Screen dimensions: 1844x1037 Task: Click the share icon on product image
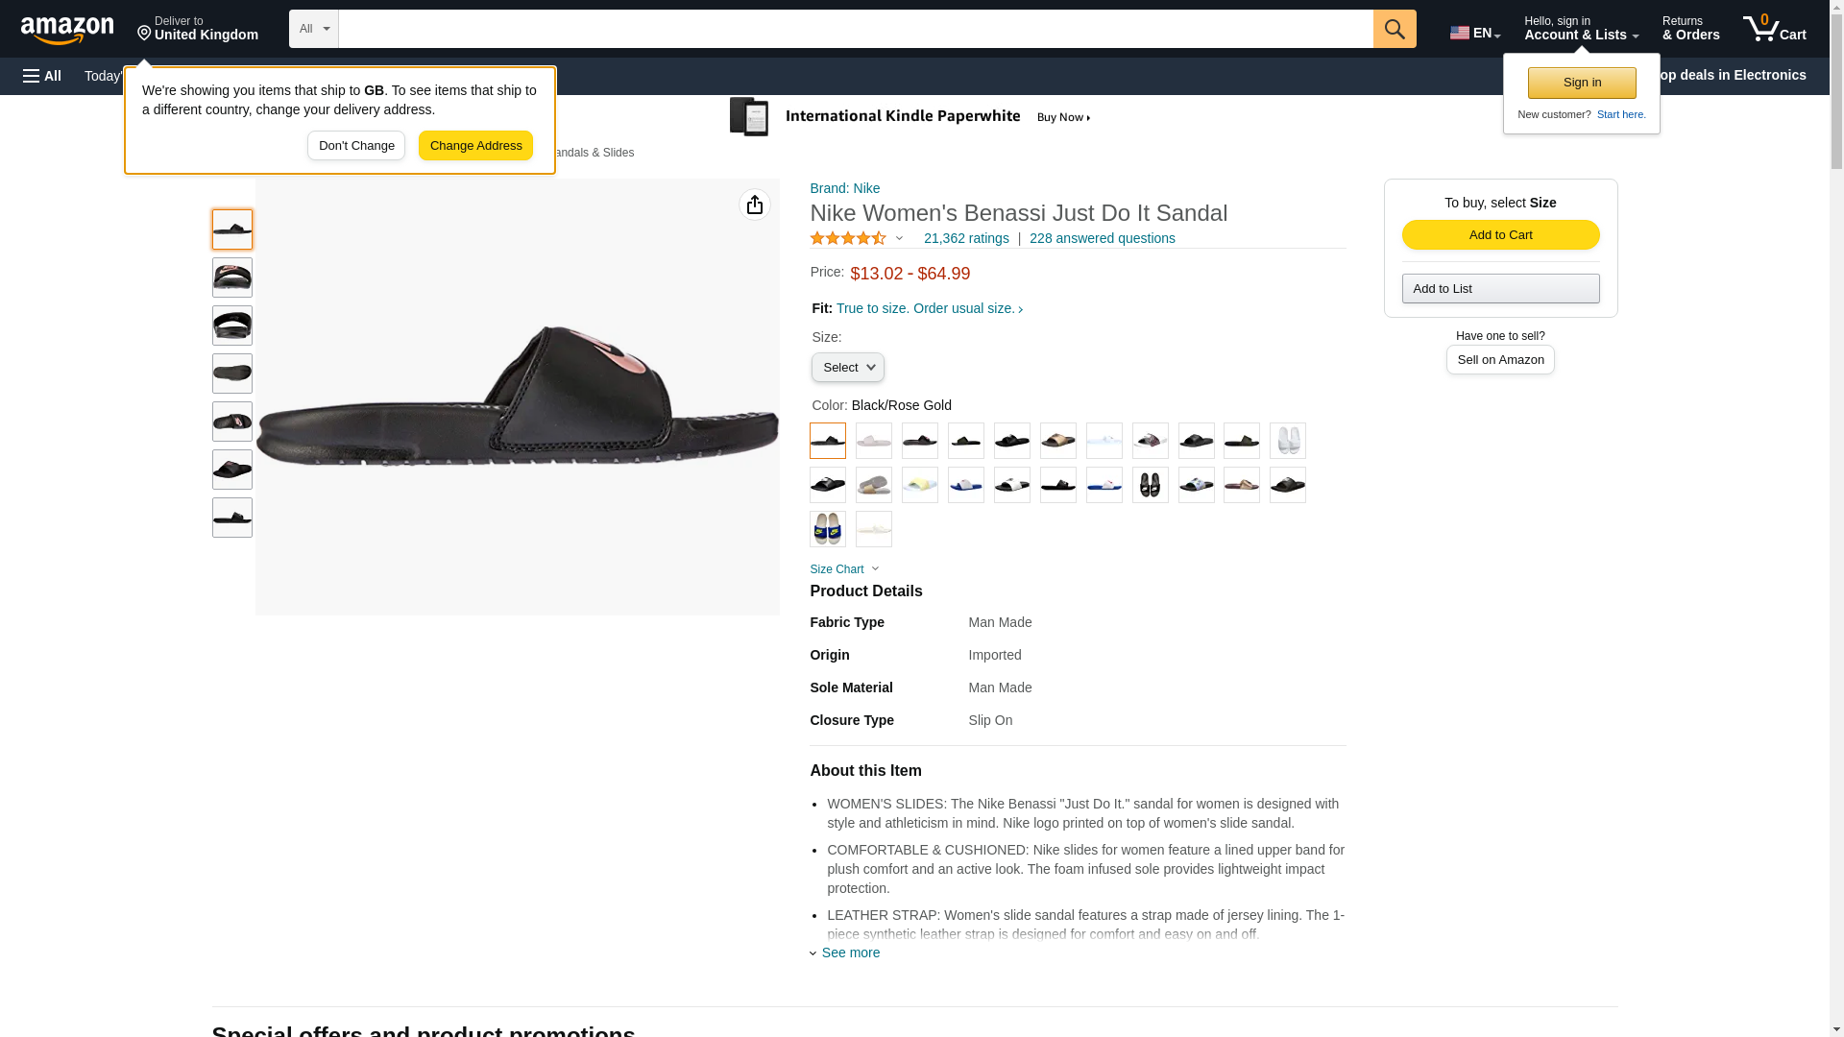[x=754, y=205]
